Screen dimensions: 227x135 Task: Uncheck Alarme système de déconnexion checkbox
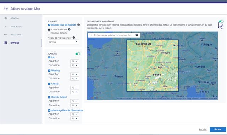point(49,111)
